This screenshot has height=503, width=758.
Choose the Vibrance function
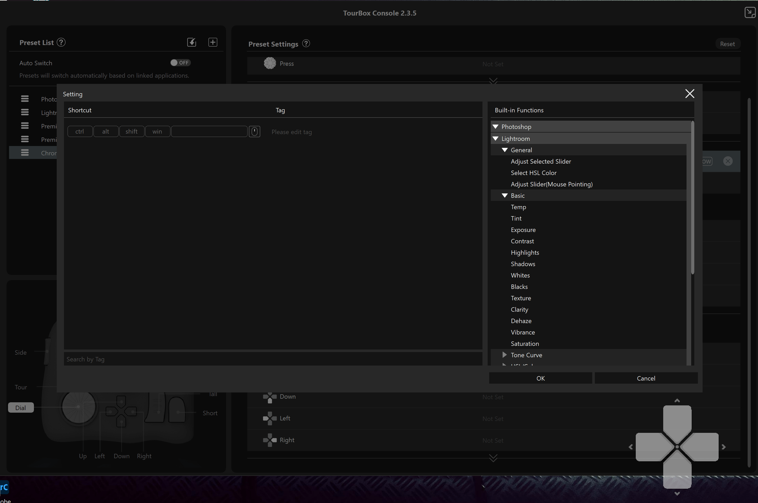[523, 332]
